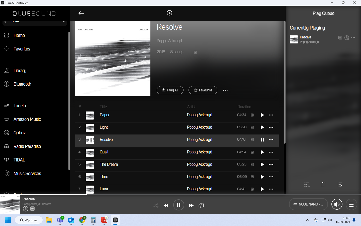Open more options for The Dream track
The height and width of the screenshot is (226, 361).
[x=271, y=164]
